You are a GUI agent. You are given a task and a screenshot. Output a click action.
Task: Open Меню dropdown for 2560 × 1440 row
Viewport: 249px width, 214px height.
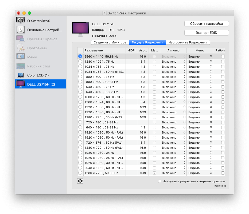200,56
